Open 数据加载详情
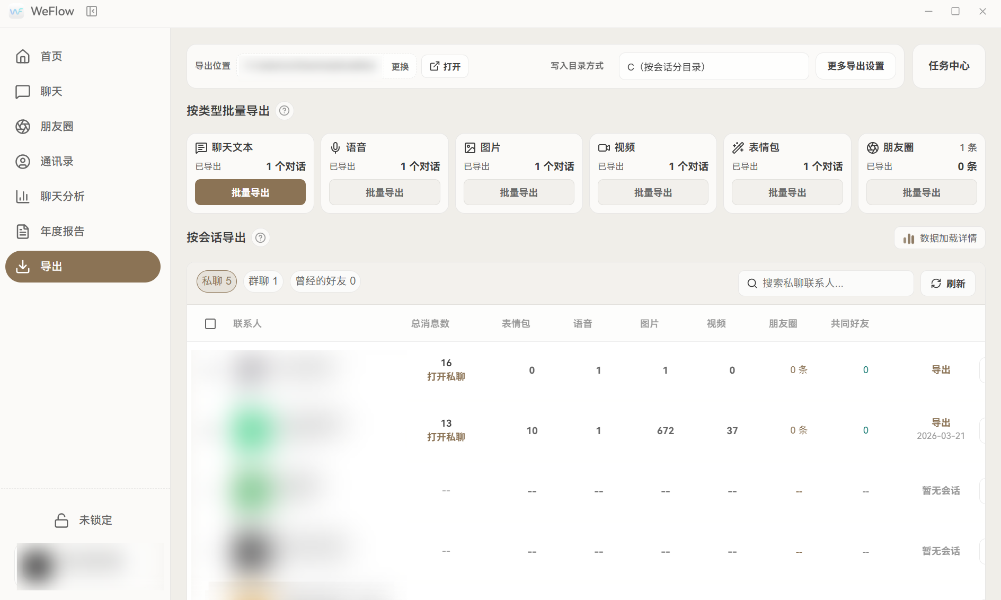 click(x=939, y=238)
